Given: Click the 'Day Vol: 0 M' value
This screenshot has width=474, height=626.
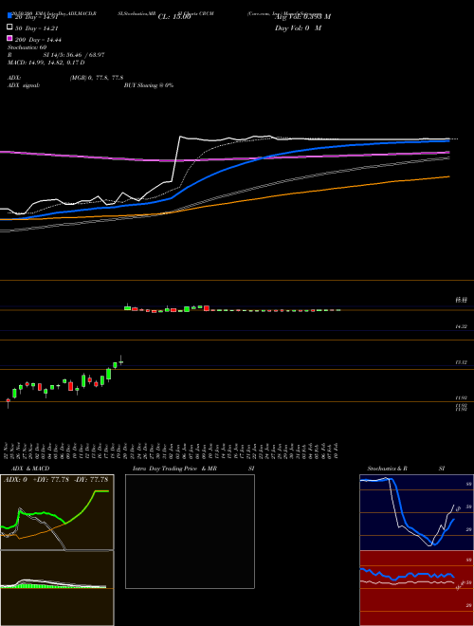Looking at the screenshot, I should (298, 28).
